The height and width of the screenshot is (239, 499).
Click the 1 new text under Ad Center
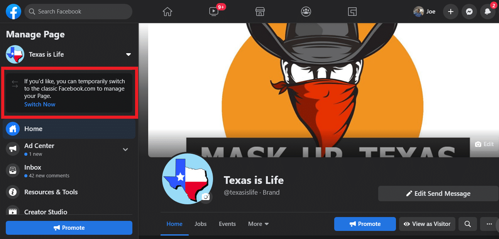click(35, 154)
